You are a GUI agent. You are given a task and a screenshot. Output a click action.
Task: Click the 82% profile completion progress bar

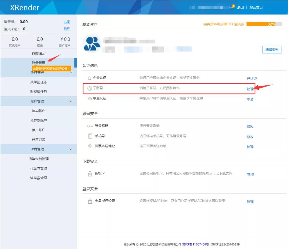point(264,24)
